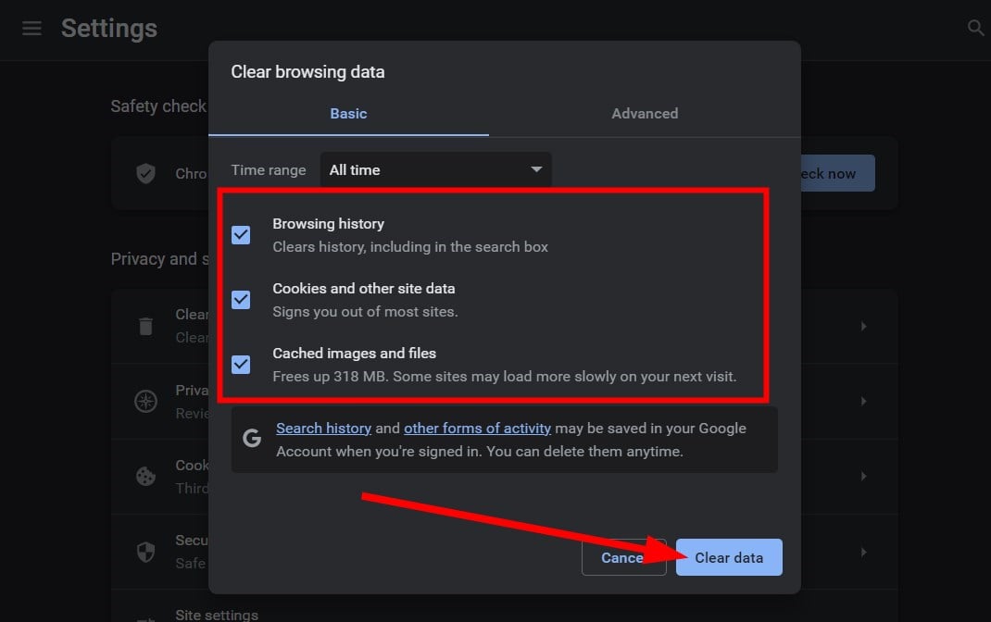Click the Google G logo icon

tap(252, 439)
